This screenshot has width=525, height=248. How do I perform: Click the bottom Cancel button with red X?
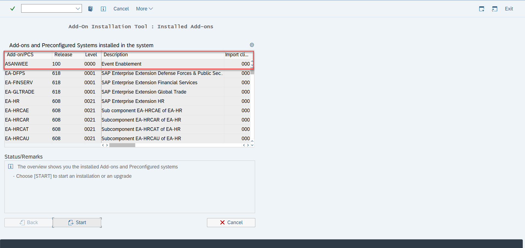coord(231,222)
